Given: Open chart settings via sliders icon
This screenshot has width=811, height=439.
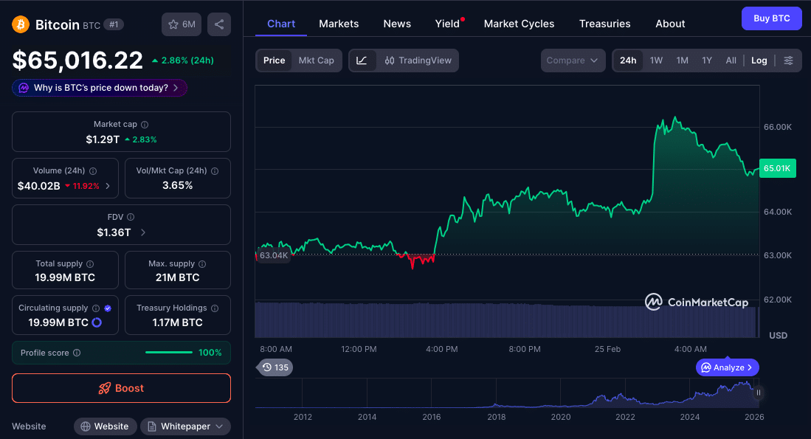Looking at the screenshot, I should (x=789, y=61).
